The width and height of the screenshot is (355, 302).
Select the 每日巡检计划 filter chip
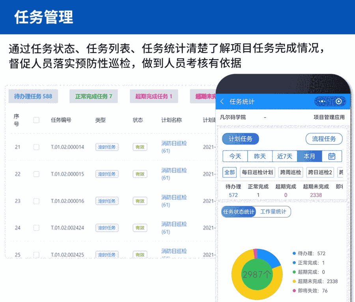point(257,173)
